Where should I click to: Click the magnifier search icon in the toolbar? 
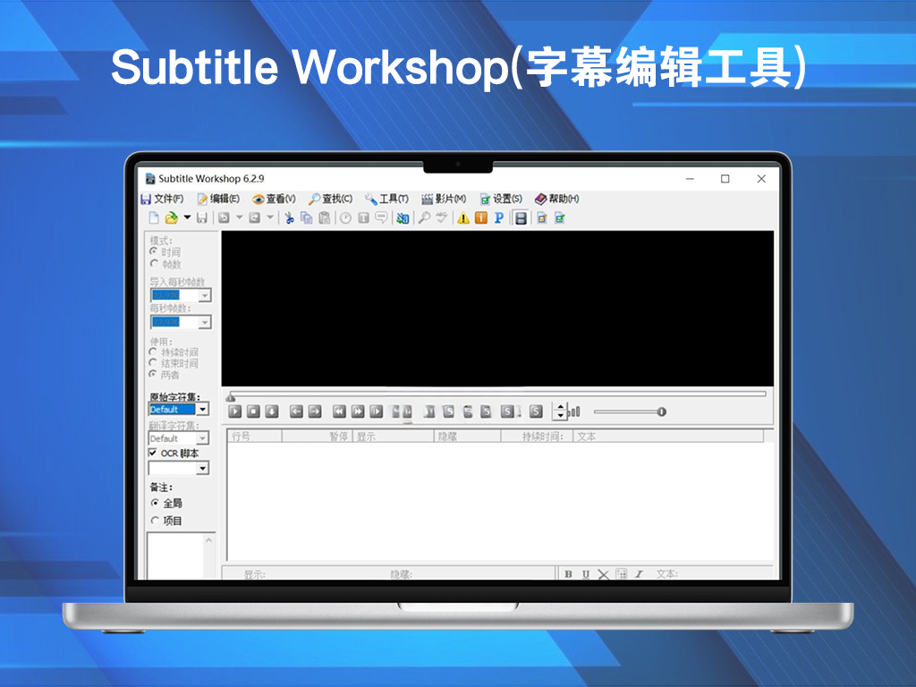pos(425,218)
